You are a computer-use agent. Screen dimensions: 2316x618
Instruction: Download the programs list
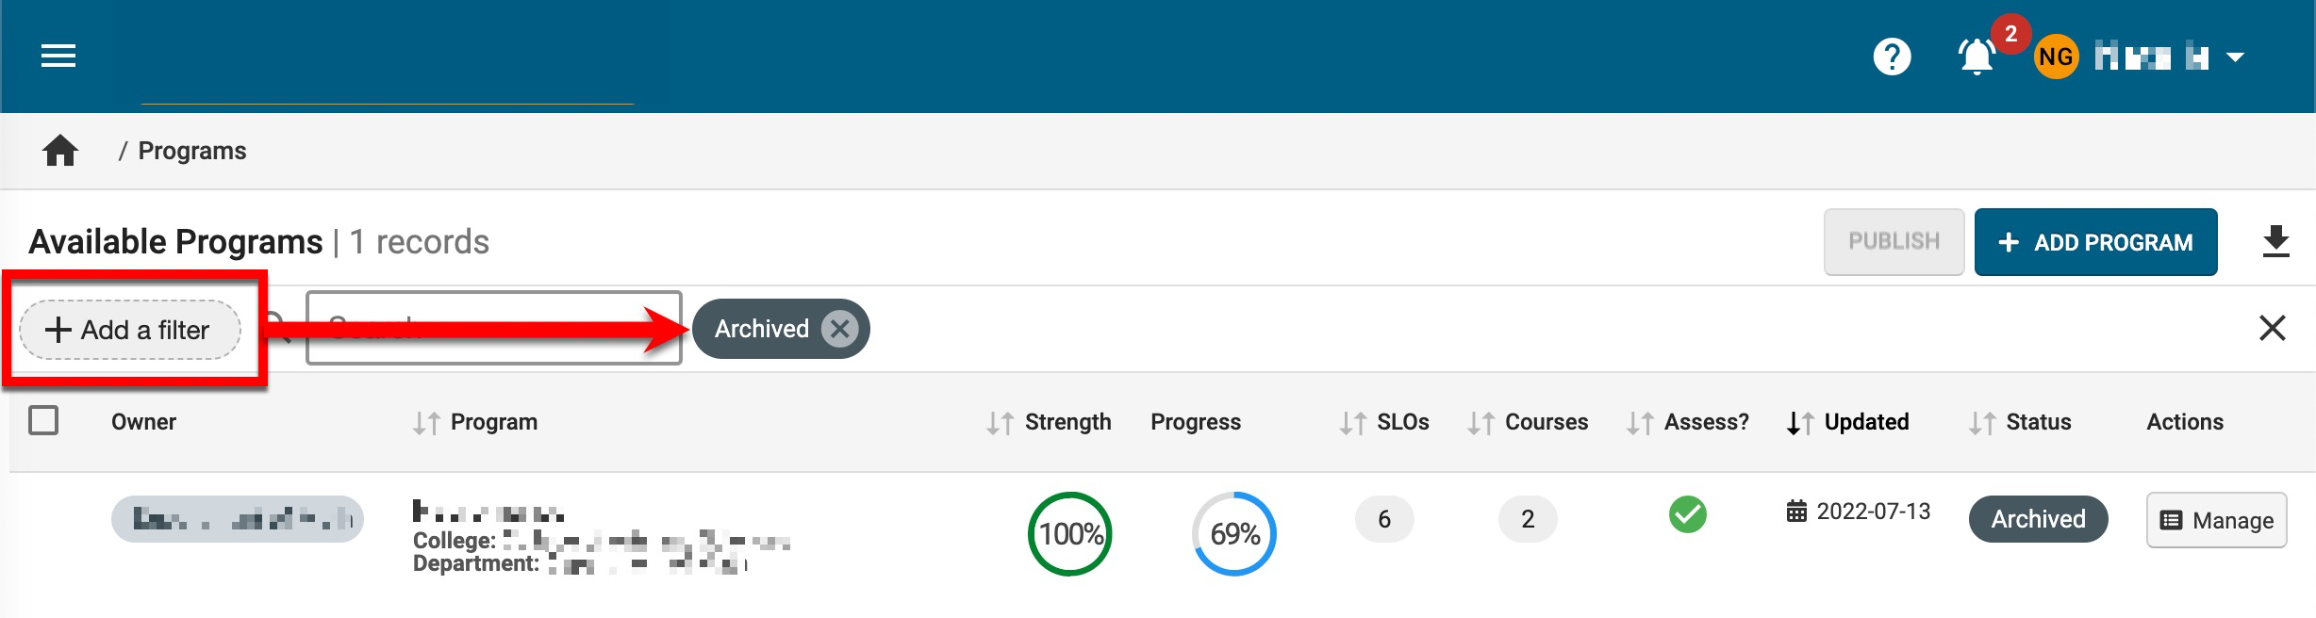click(x=2275, y=242)
